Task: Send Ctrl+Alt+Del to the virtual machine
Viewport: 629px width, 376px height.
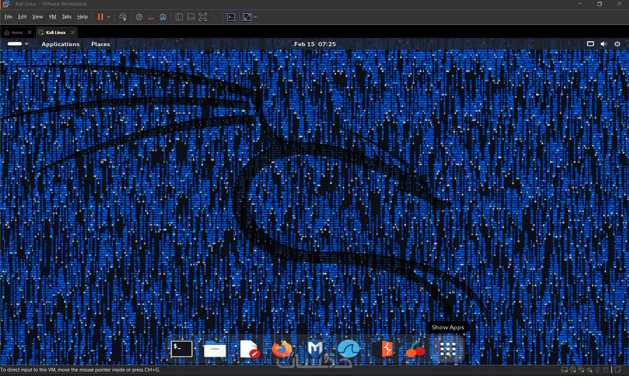Action: point(123,17)
